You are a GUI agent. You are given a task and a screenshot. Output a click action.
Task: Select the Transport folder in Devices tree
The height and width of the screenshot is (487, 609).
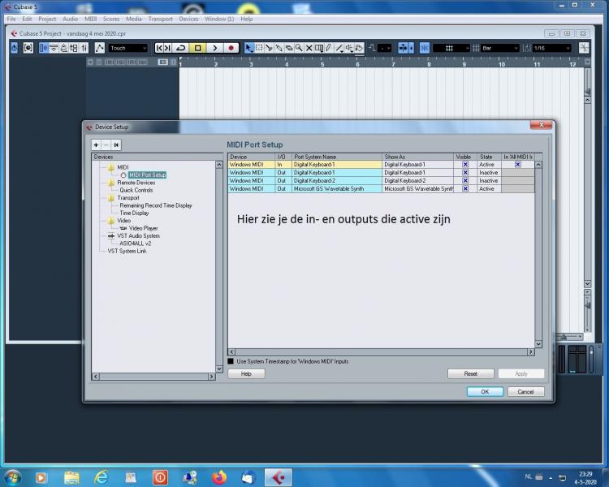pyautogui.click(x=128, y=198)
